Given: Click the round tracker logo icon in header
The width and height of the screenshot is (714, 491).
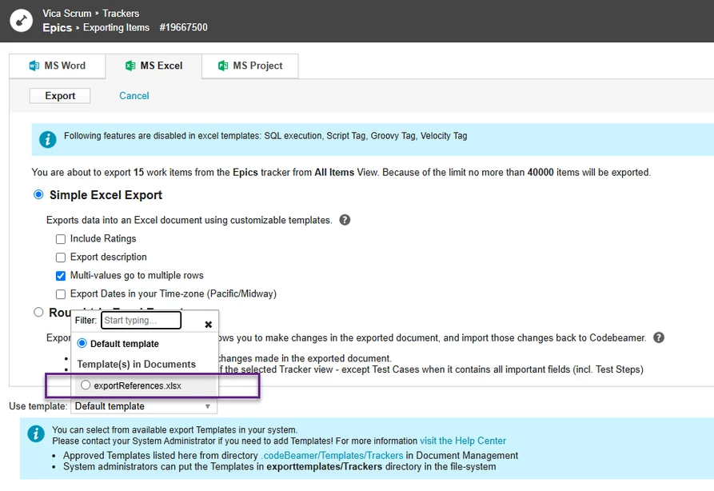Looking at the screenshot, I should pyautogui.click(x=21, y=21).
